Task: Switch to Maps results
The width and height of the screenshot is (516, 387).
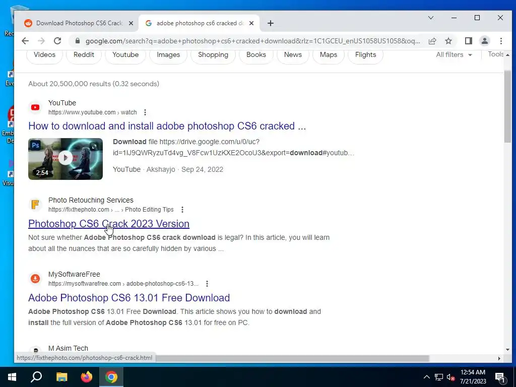Action: coord(329,54)
